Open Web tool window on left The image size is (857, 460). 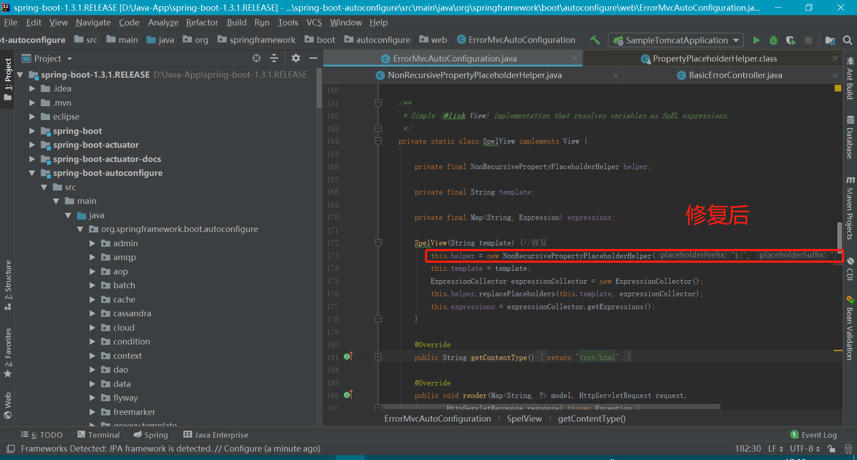point(8,406)
